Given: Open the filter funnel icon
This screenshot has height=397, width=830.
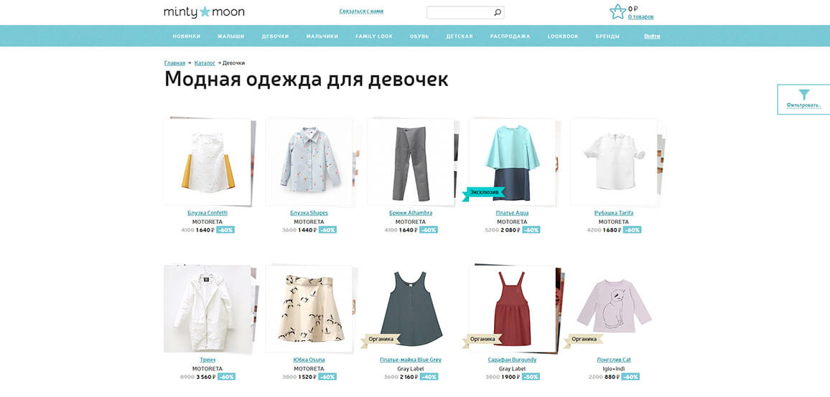Looking at the screenshot, I should coord(804,95).
